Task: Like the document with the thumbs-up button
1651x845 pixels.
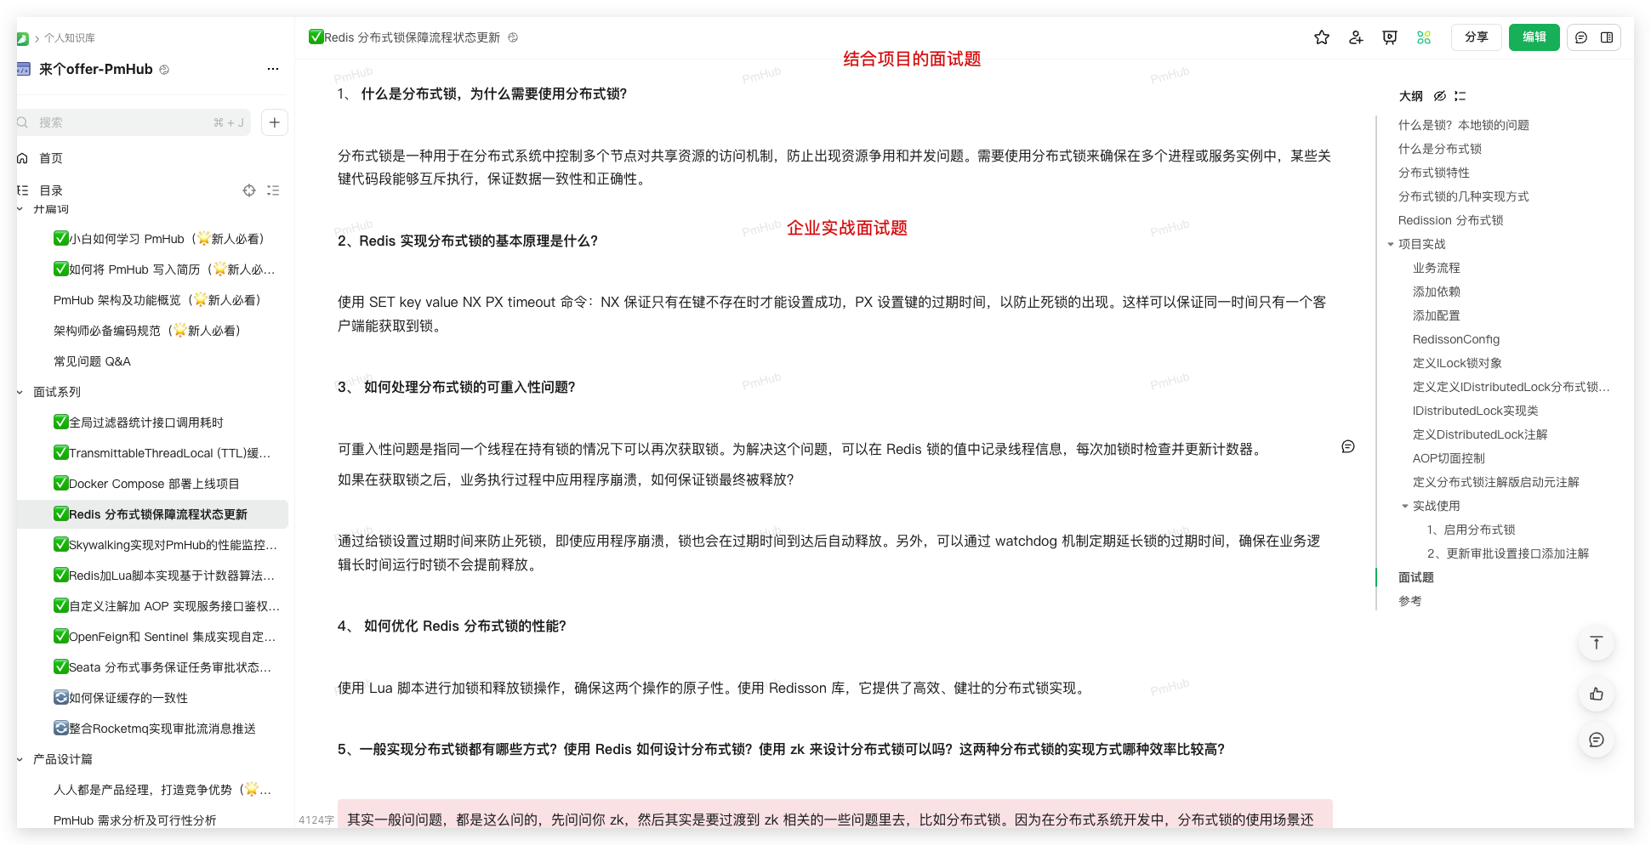Action: (1596, 694)
